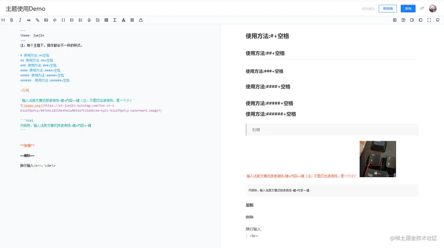The height and width of the screenshot is (248, 444).
Task: Click the [image.png] link text in editor
Action: 32,106
